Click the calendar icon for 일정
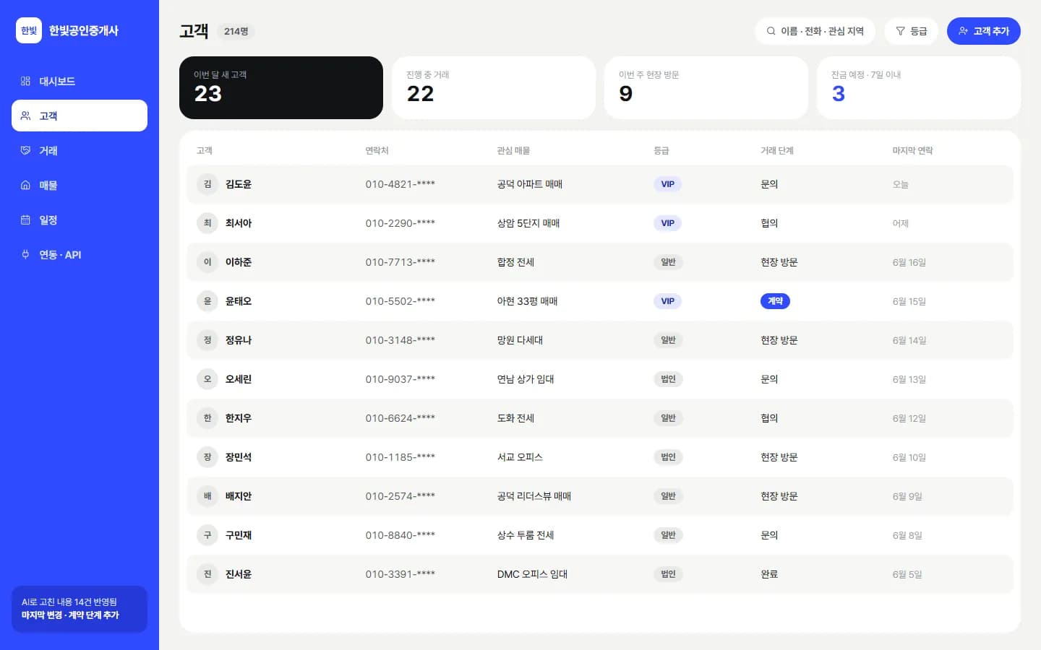The width and height of the screenshot is (1041, 650). click(x=25, y=220)
